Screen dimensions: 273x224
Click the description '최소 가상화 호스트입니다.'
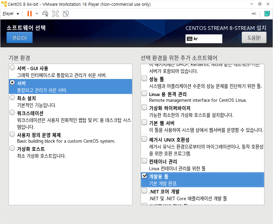tap(41, 156)
